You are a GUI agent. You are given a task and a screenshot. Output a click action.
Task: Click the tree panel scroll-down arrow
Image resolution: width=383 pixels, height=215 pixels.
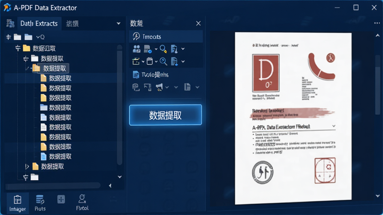120,177
